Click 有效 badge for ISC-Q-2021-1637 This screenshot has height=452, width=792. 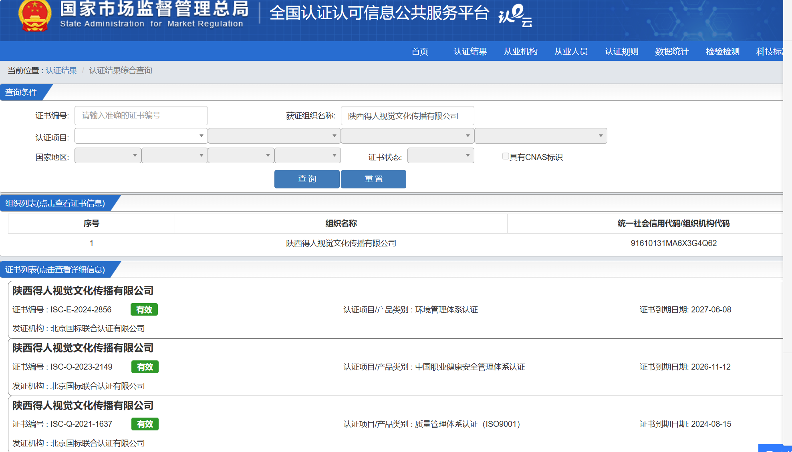click(x=145, y=424)
